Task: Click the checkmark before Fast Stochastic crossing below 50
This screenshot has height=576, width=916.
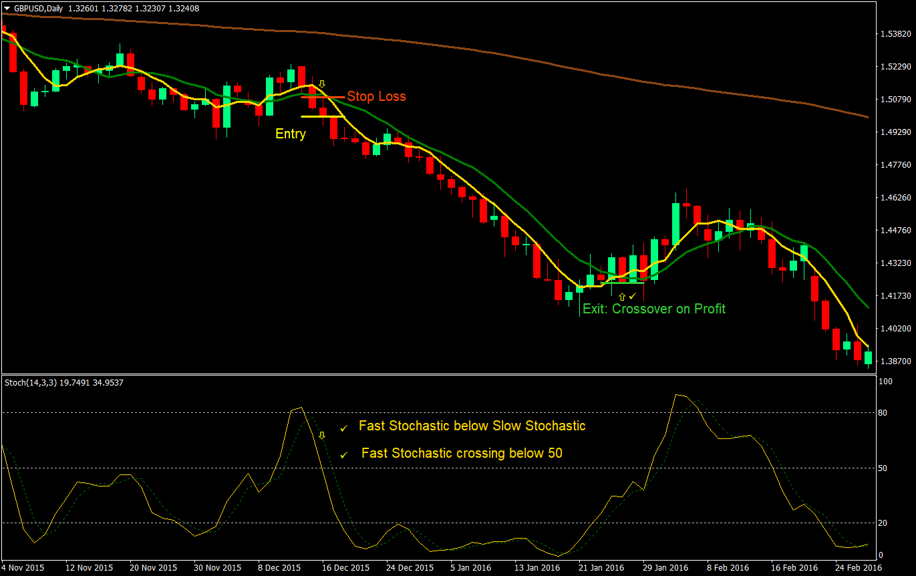Action: pos(345,453)
